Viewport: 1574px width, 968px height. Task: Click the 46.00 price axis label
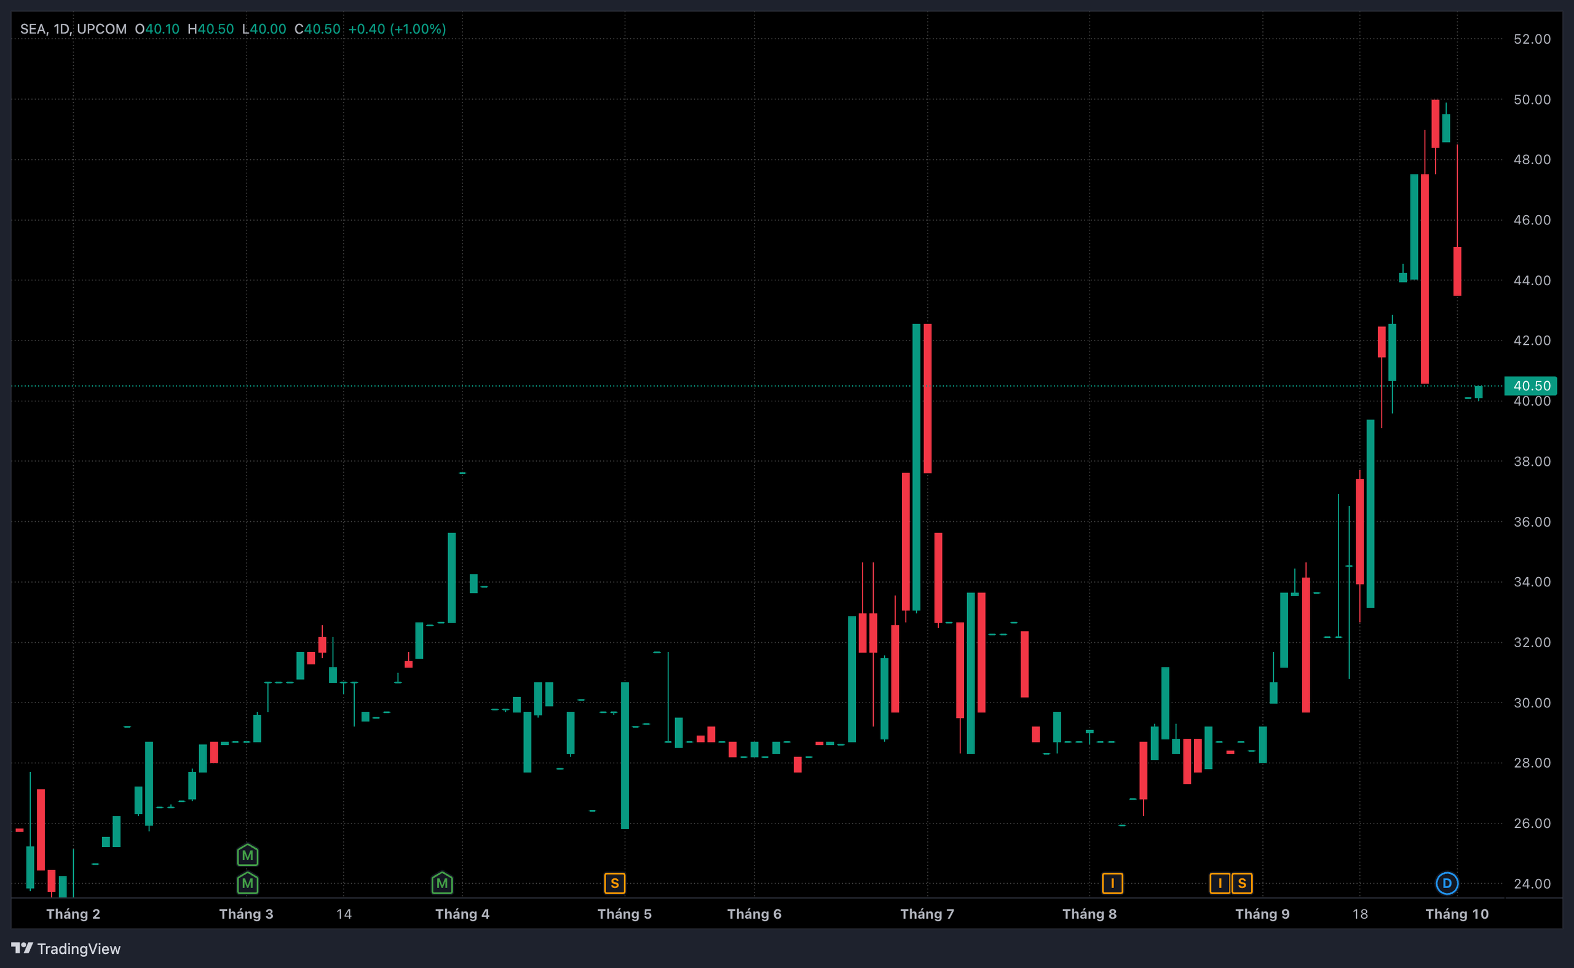pos(1532,219)
